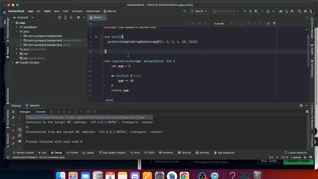The width and height of the screenshot is (318, 179).
Task: Open the Problems tool window
Action: 166,153
